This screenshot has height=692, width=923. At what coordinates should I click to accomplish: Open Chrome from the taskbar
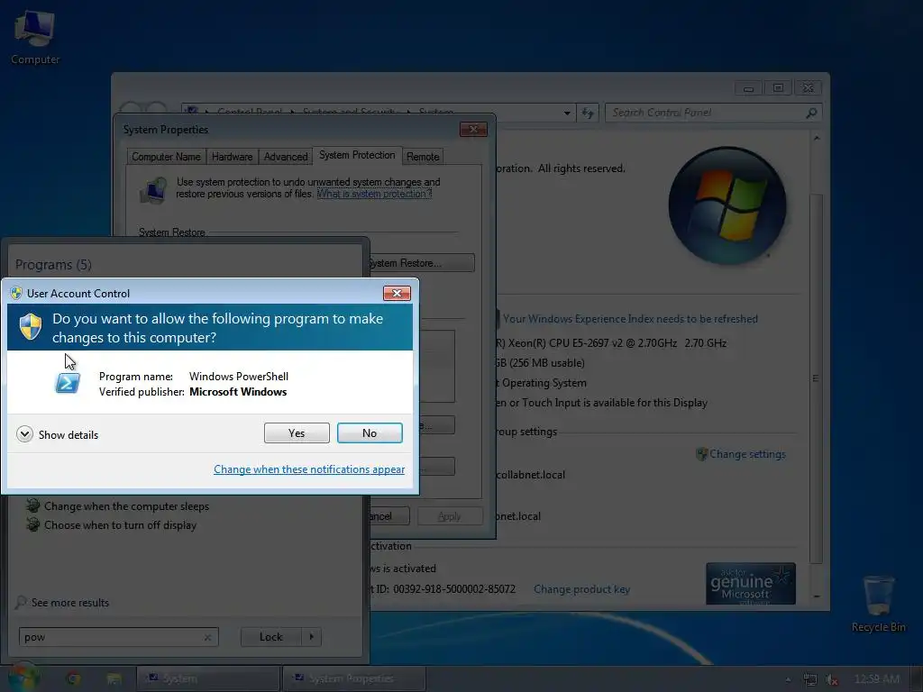[74, 679]
